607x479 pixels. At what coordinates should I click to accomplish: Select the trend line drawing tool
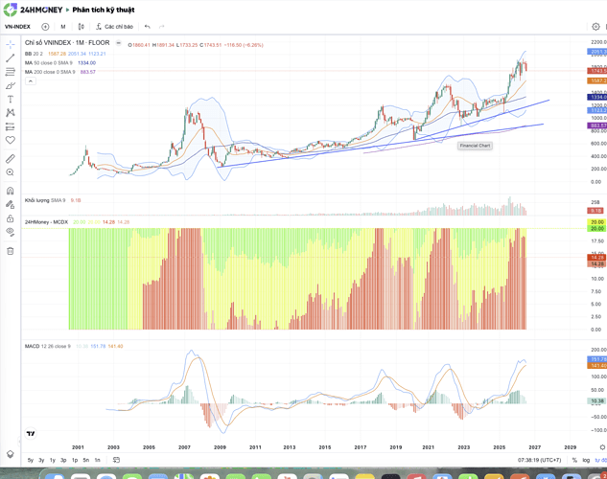coord(10,58)
